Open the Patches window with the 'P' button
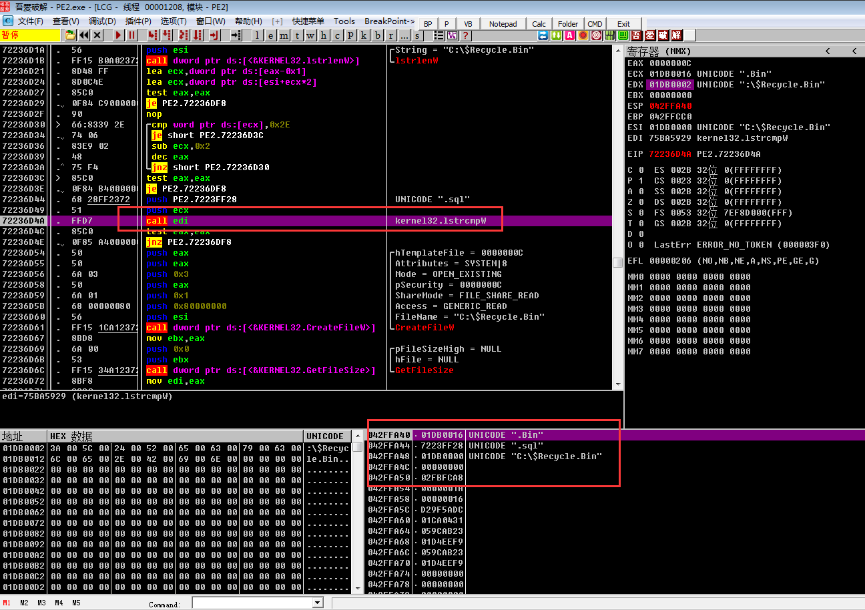 click(x=350, y=35)
